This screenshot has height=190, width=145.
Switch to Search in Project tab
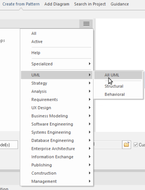90,4
